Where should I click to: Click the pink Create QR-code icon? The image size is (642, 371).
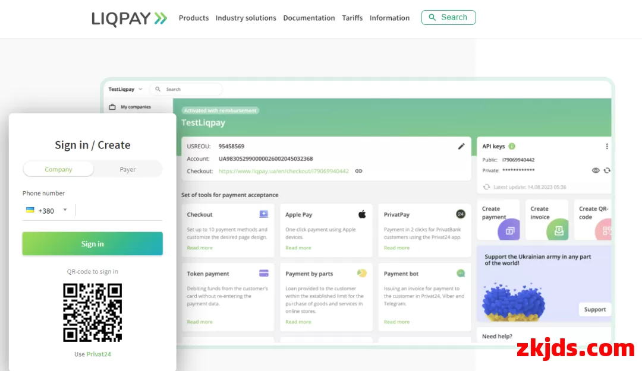603,230
